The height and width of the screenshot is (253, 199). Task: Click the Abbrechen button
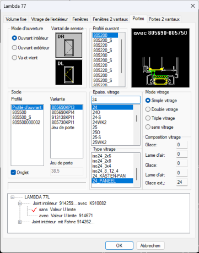point(150,245)
